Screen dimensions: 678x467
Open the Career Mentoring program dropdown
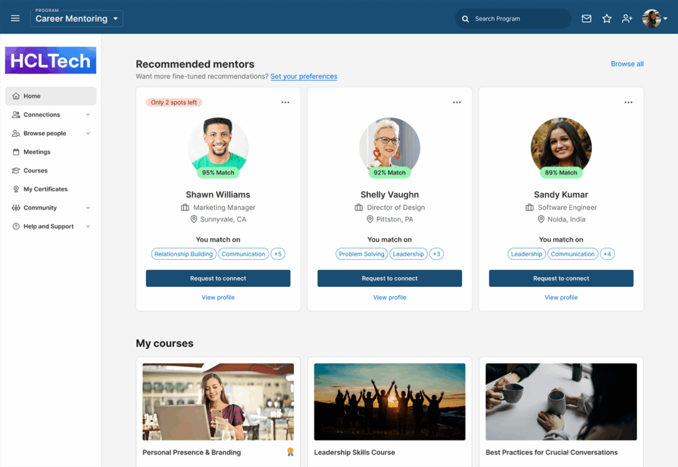click(77, 19)
